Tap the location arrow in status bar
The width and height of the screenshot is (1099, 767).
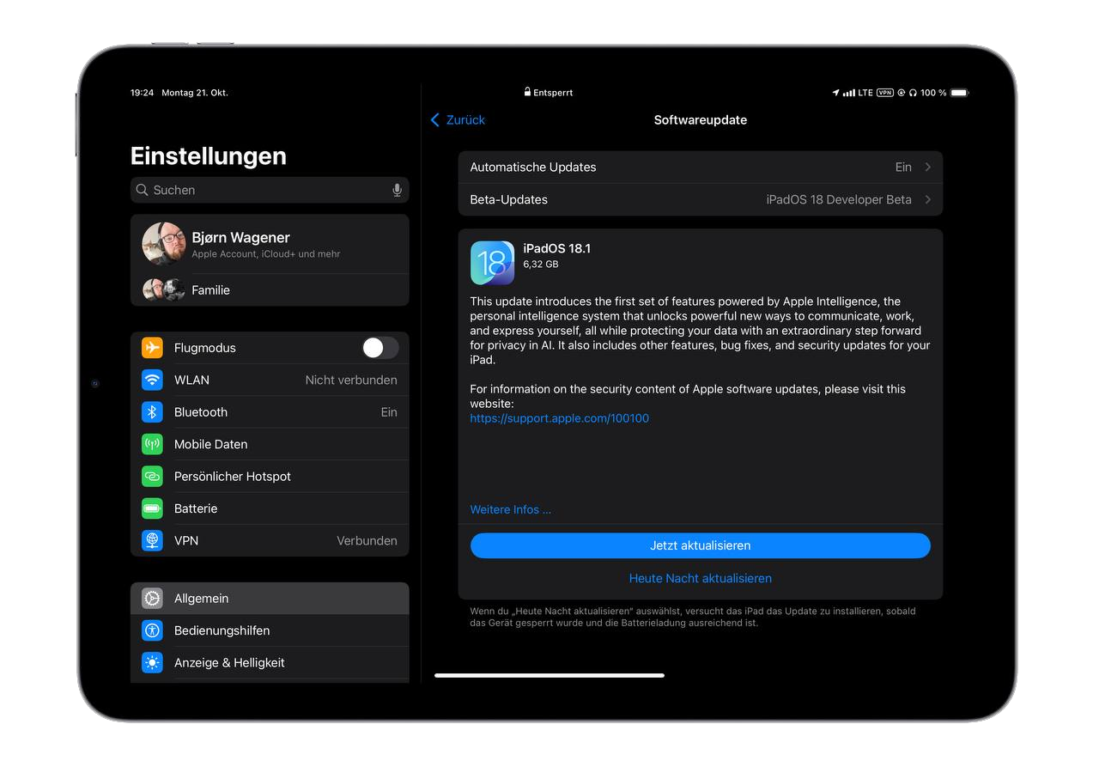pos(835,93)
